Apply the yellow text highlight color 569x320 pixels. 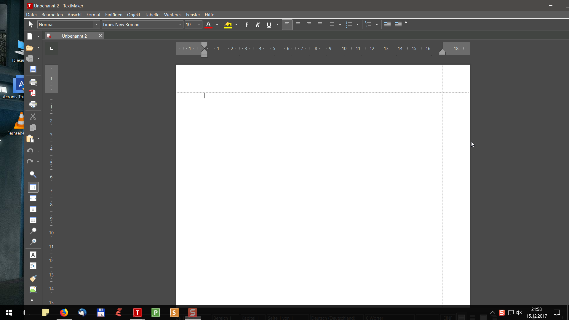coord(228,25)
